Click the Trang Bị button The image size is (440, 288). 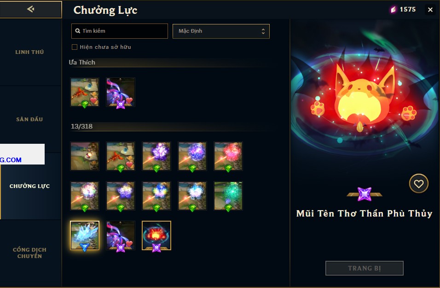pyautogui.click(x=364, y=268)
